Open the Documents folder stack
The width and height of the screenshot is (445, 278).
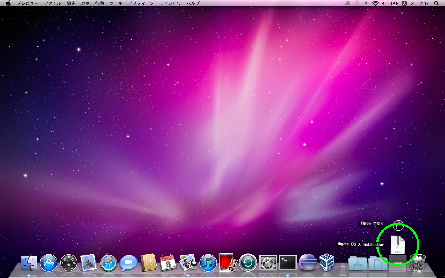377,263
